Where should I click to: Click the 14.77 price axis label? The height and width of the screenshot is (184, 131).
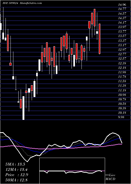pyautogui.click(x=122, y=9)
